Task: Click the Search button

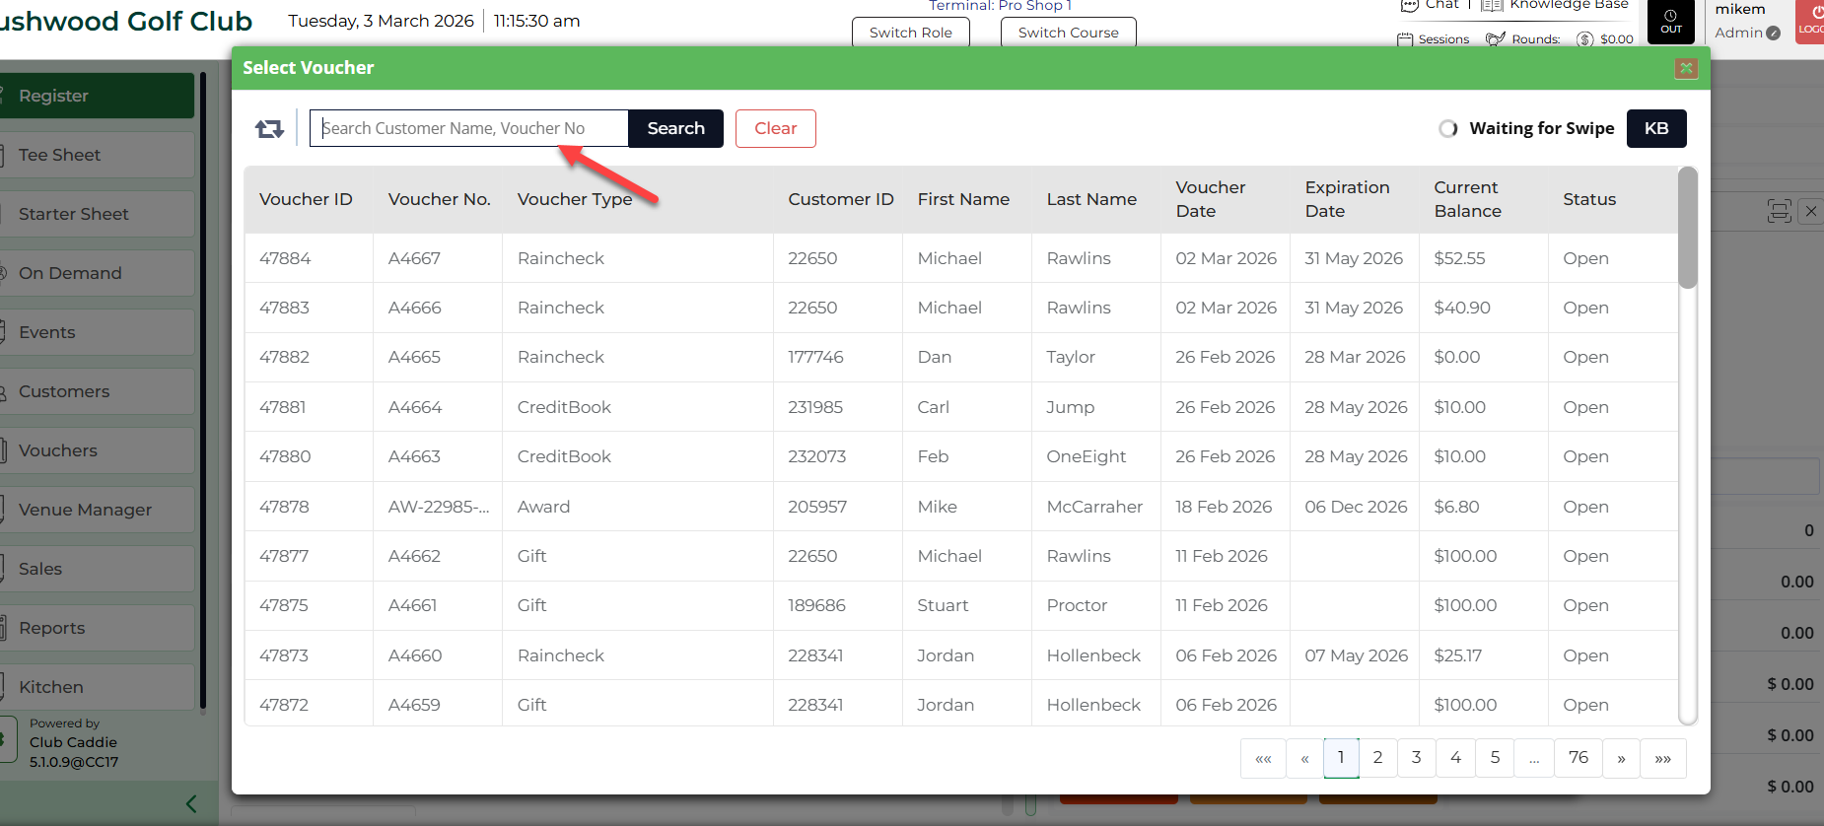Action: click(675, 129)
